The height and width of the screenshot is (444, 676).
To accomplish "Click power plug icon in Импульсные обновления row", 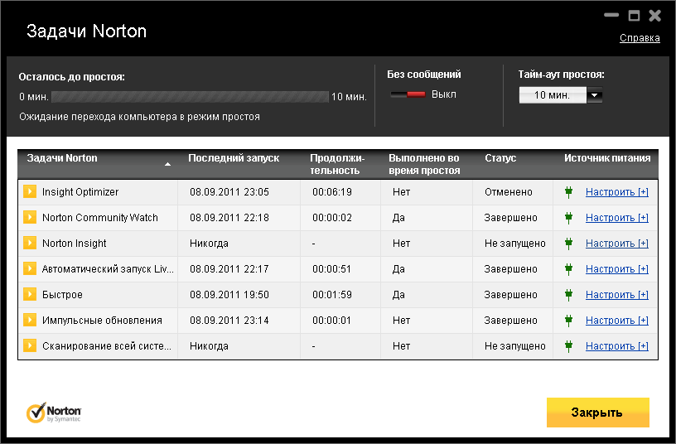I will click(x=568, y=321).
